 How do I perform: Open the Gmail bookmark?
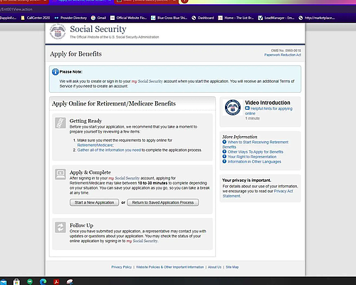point(98,18)
